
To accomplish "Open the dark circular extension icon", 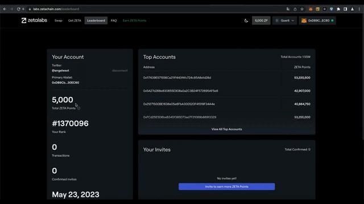I will tap(325, 9).
